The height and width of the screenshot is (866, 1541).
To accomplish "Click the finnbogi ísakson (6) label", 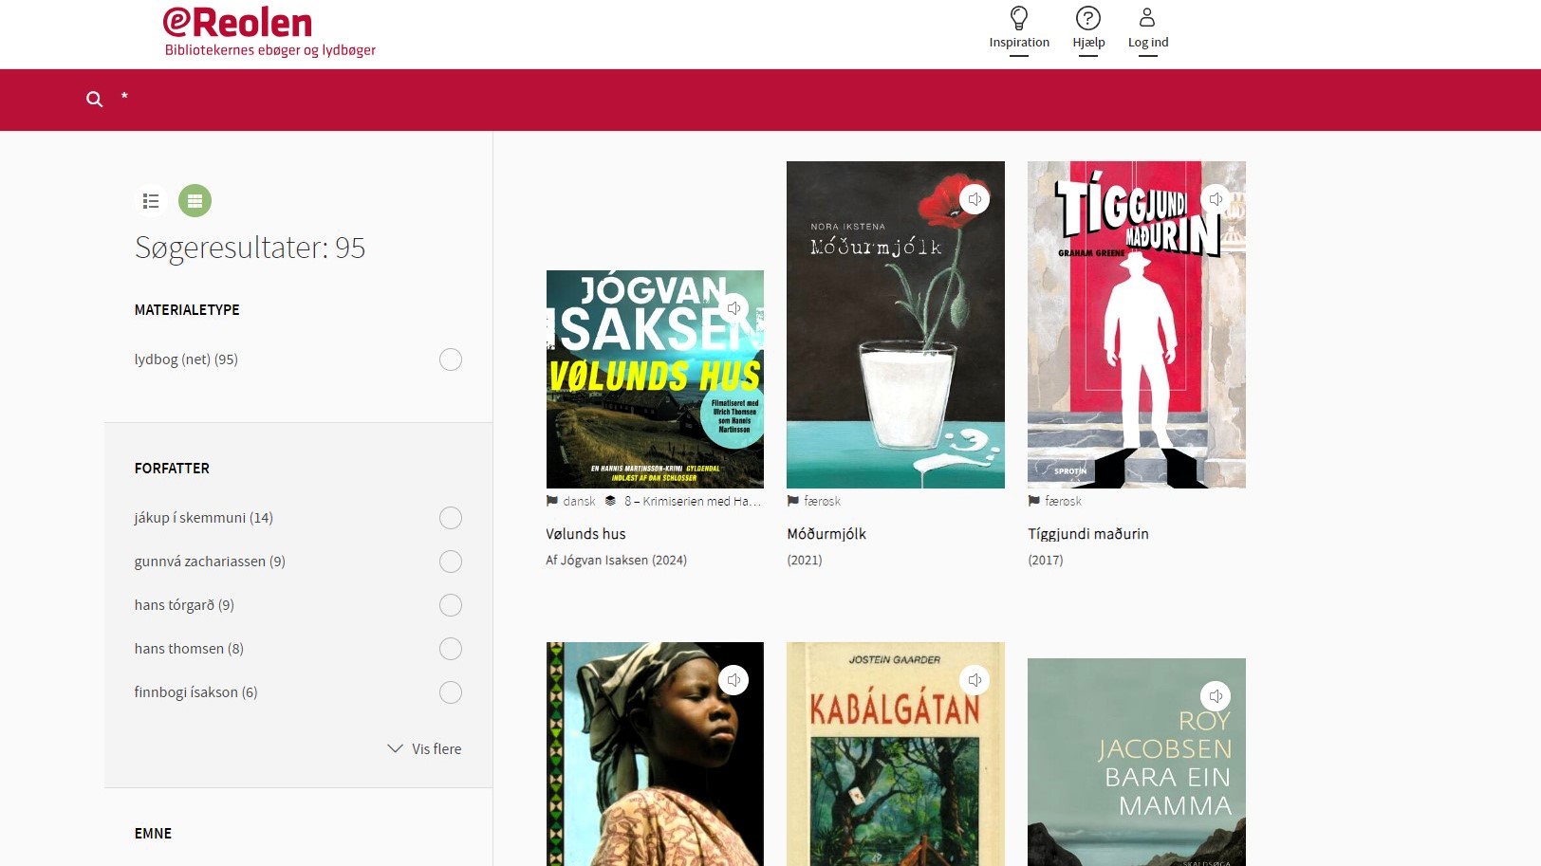I will pos(195,692).
